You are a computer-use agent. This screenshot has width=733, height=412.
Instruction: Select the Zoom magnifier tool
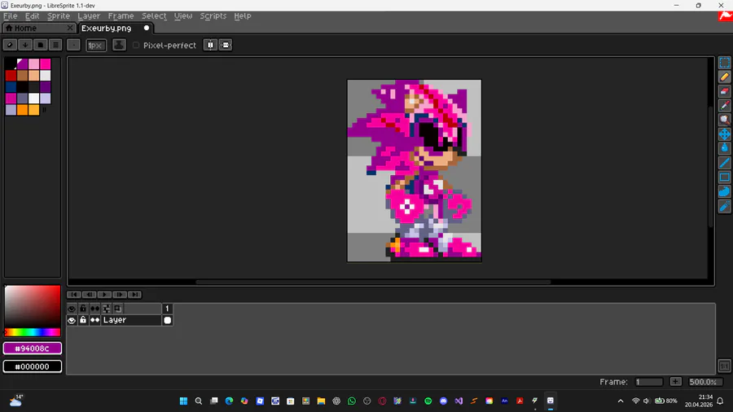pos(724,120)
